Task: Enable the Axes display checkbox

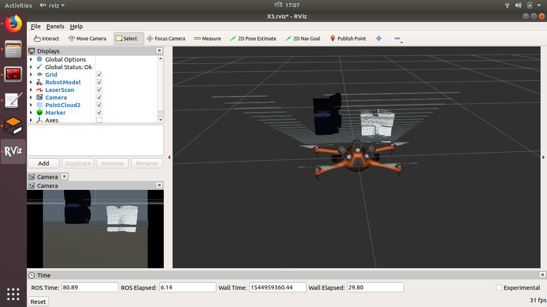Action: 99,120
